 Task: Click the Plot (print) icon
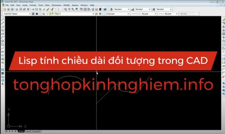17,9
